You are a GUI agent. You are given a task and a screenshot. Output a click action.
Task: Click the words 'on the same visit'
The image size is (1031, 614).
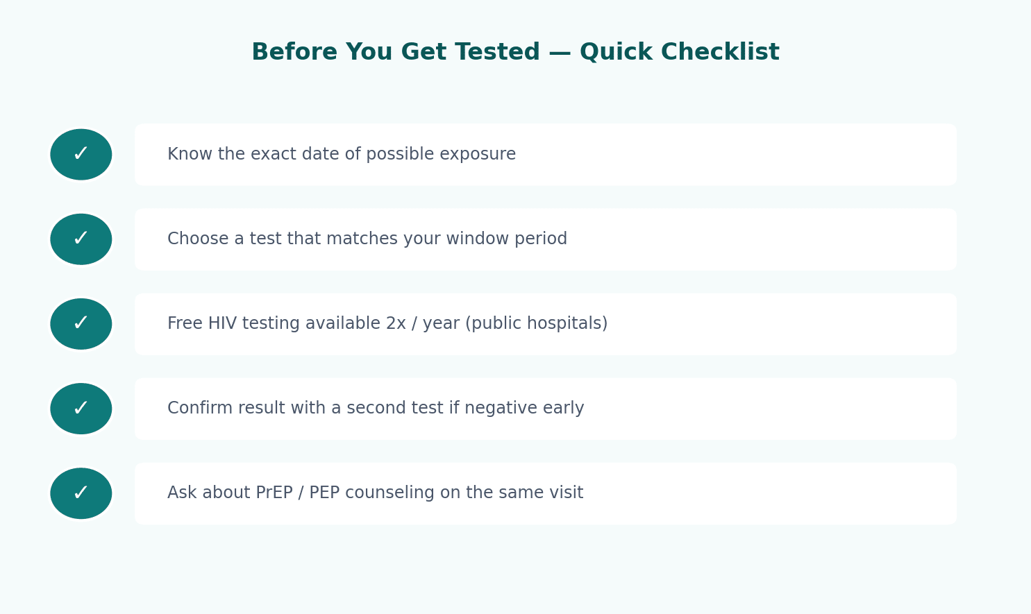[x=512, y=493]
